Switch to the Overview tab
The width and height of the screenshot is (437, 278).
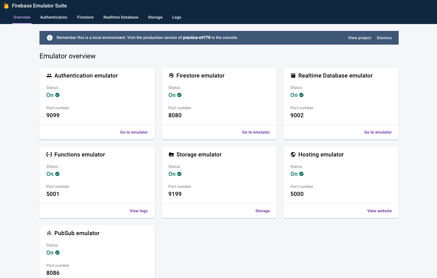click(22, 17)
